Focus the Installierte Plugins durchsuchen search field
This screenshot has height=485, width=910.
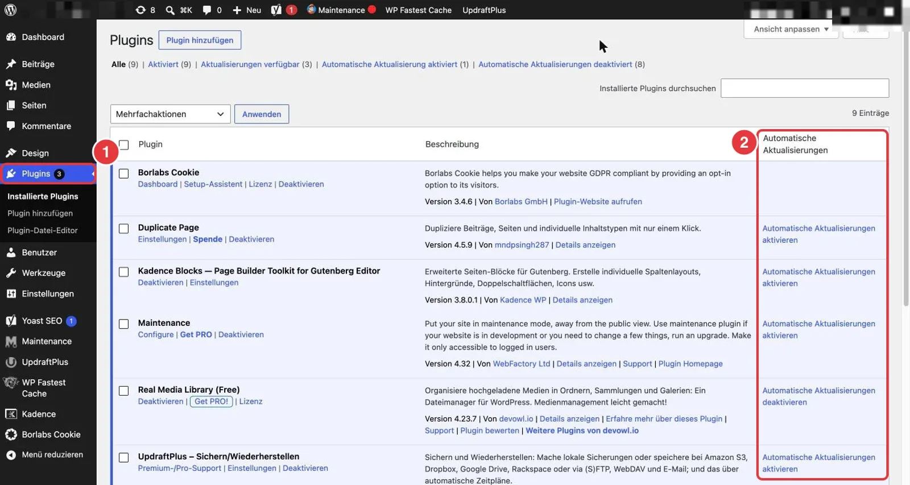pyautogui.click(x=805, y=88)
